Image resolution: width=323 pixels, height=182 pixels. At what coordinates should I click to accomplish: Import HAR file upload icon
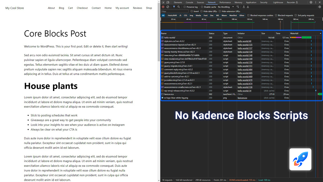click(244, 7)
